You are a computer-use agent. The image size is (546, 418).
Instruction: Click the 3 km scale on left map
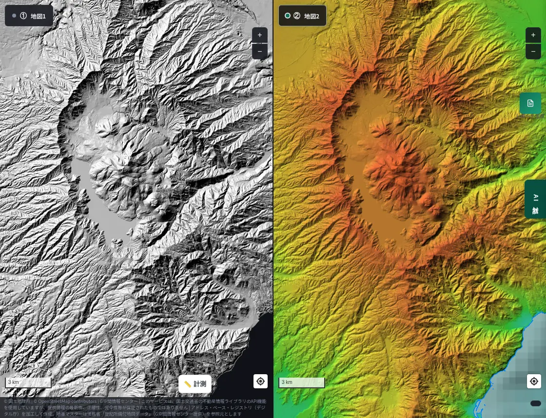(x=28, y=382)
